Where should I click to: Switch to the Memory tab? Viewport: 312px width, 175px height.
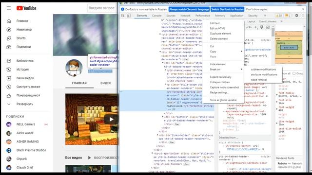(x=220, y=16)
